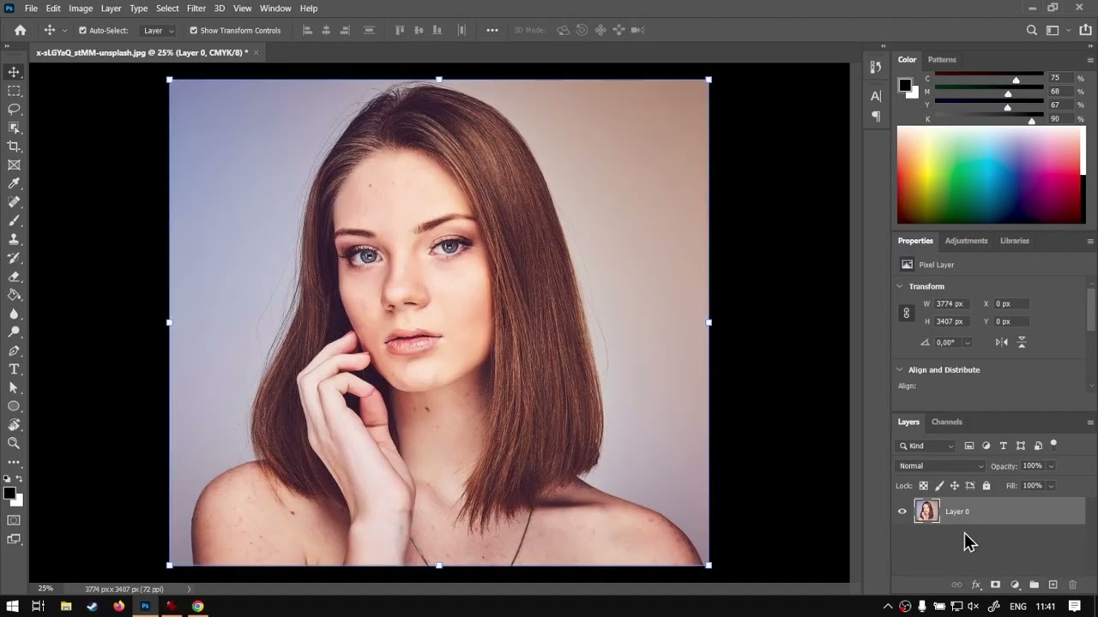Image resolution: width=1098 pixels, height=617 pixels.
Task: Switch to the Adjustments tab
Action: pos(966,241)
